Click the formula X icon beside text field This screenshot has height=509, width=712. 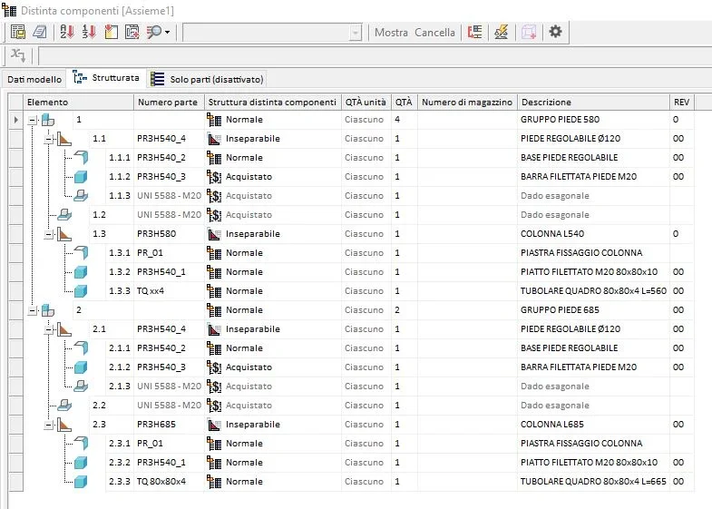pos(18,55)
